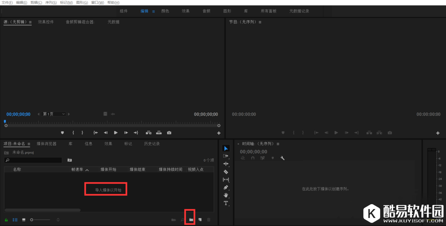Click the New Bin folder icon in Project panel

(191, 220)
